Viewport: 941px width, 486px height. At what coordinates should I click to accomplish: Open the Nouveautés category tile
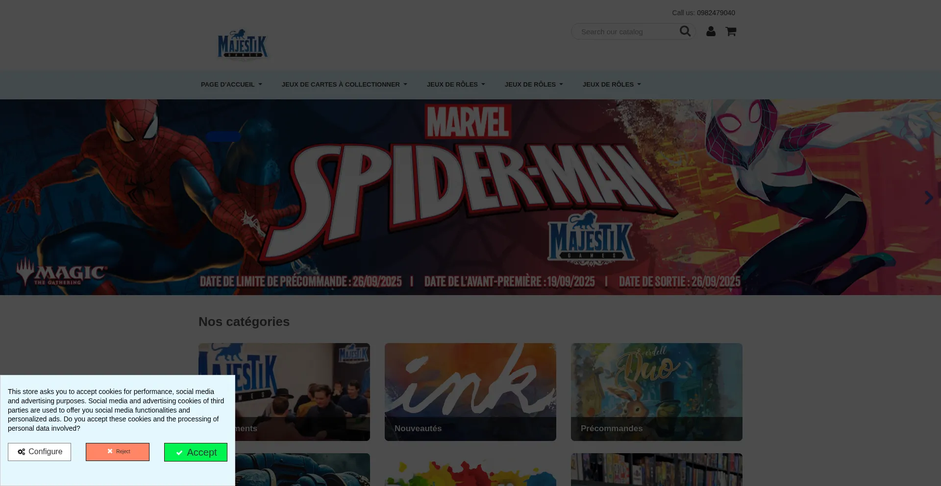(470, 392)
